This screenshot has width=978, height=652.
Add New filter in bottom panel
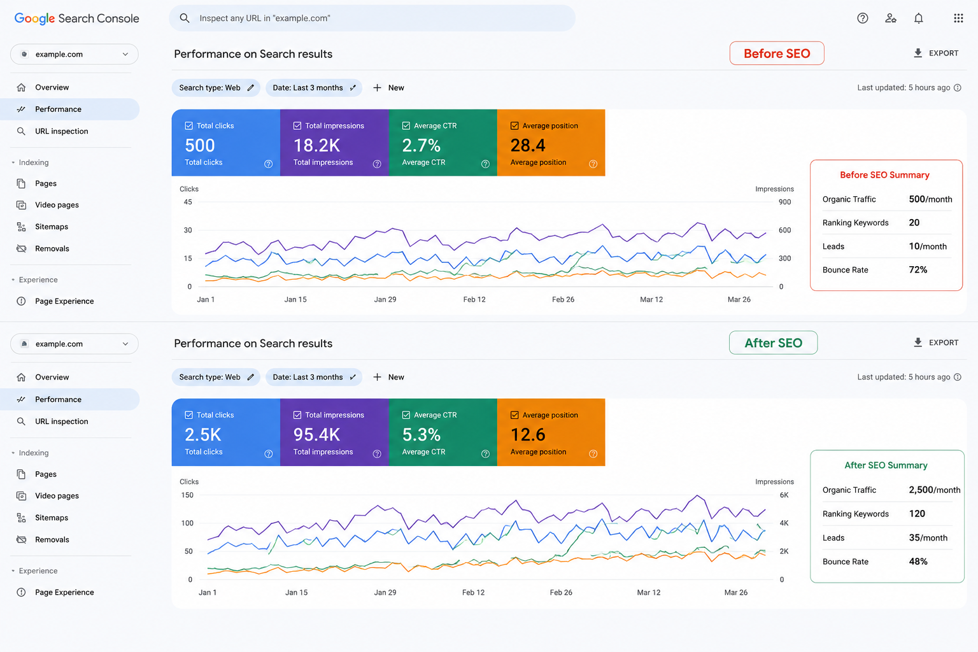(388, 377)
